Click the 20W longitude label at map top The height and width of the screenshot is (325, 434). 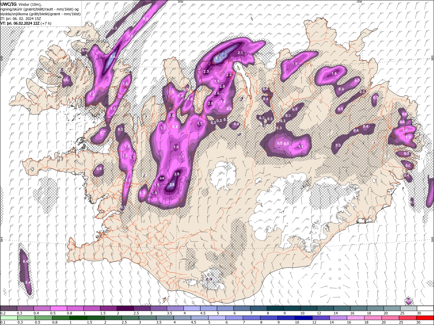tap(180, 2)
